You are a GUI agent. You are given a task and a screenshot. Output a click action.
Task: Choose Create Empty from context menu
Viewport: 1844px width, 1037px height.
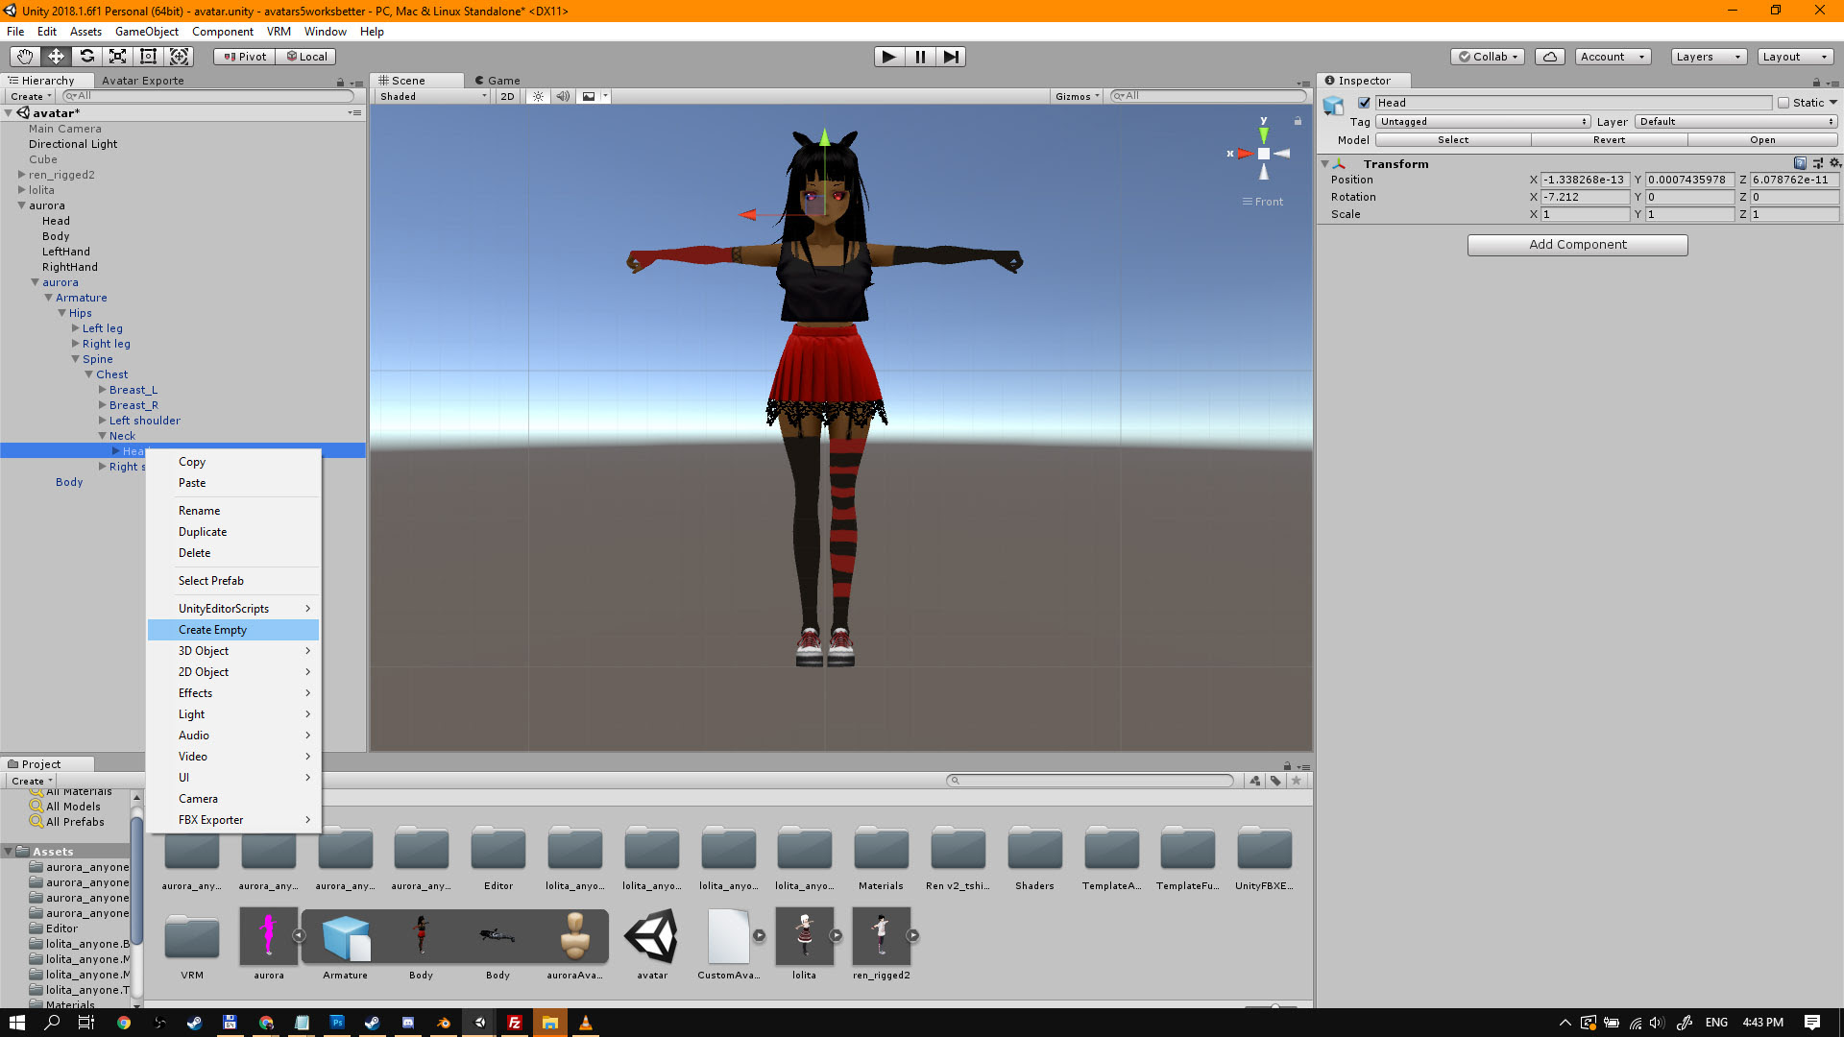(x=213, y=630)
